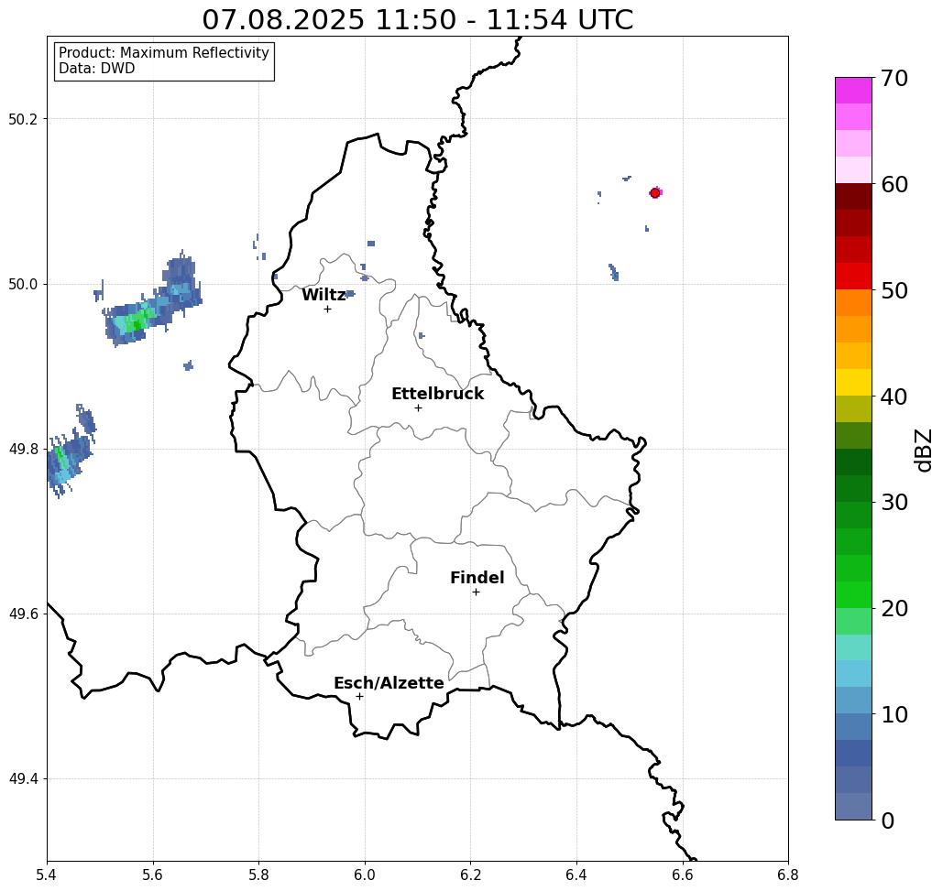Image resolution: width=943 pixels, height=891 pixels.
Task: Click the bright green 20 dBZ color band
Action: 853,595
